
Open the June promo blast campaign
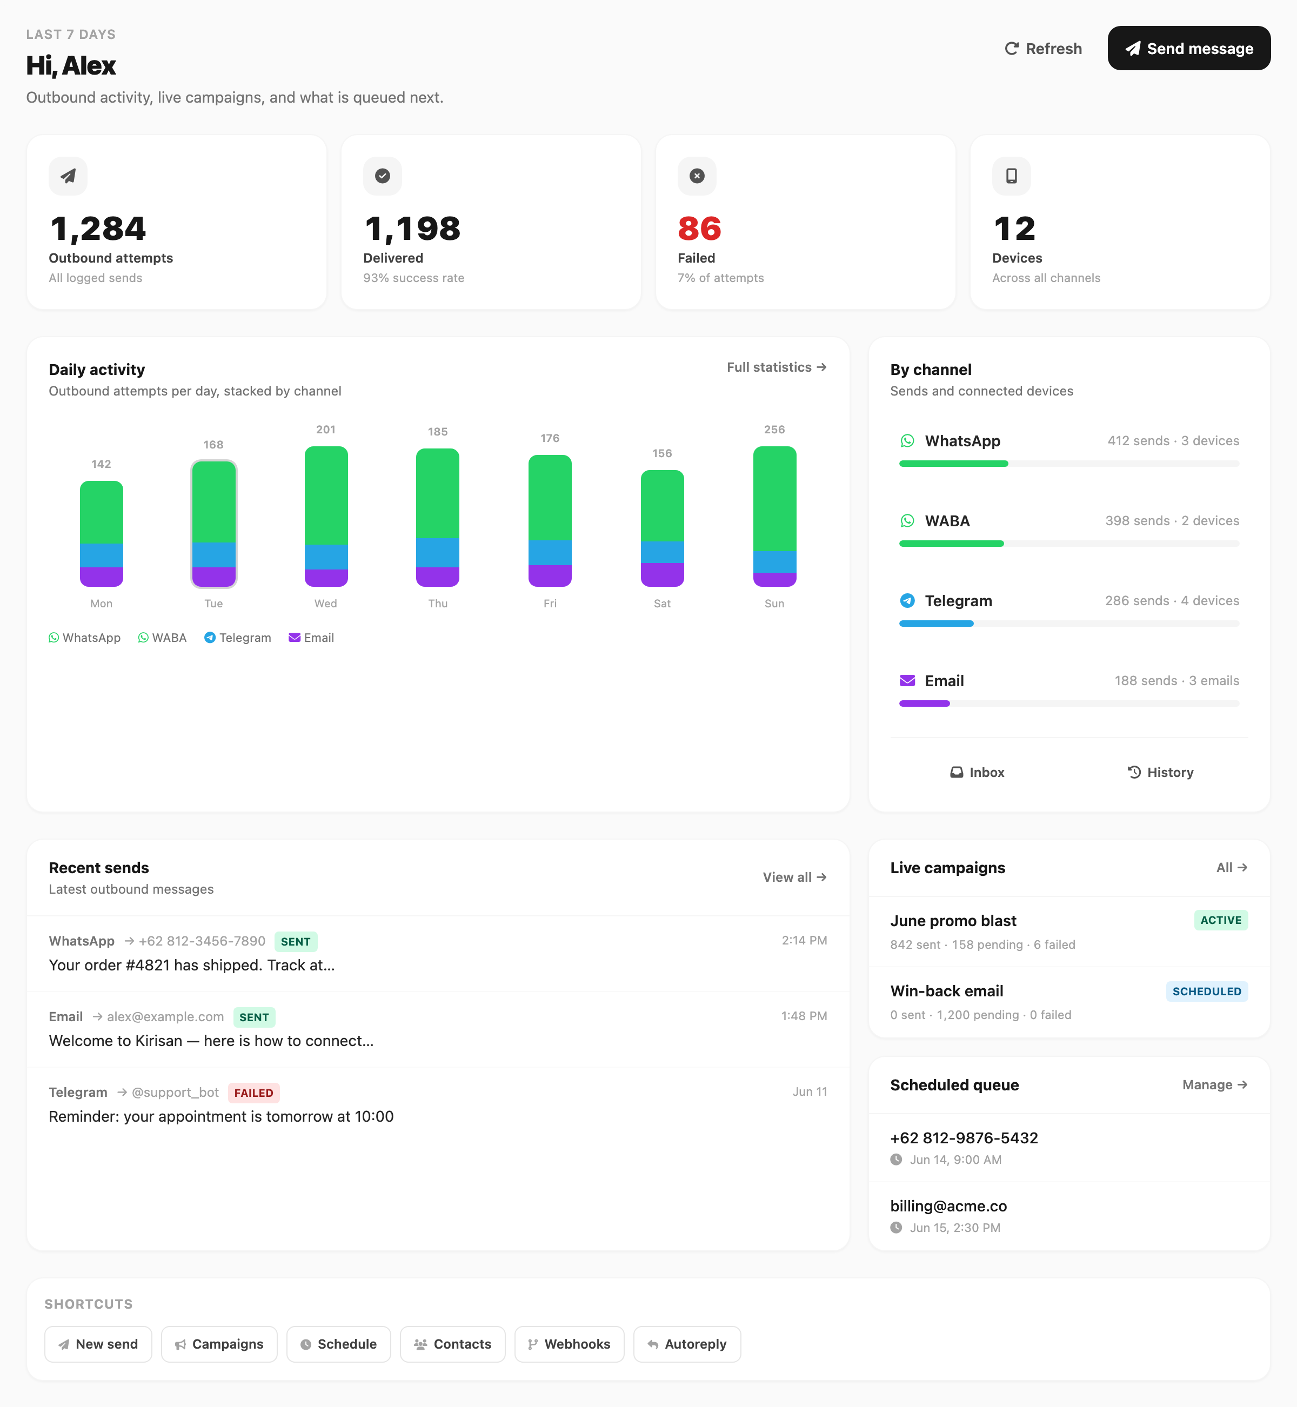pos(1069,932)
